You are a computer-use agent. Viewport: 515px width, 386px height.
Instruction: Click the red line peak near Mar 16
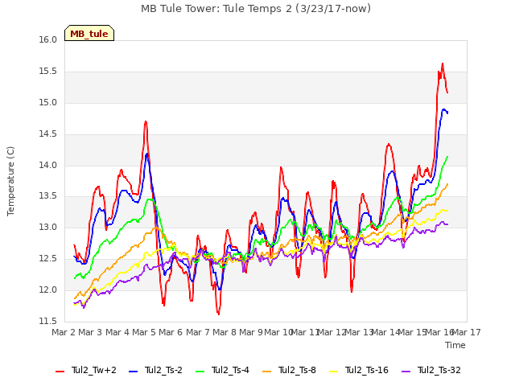coord(443,64)
